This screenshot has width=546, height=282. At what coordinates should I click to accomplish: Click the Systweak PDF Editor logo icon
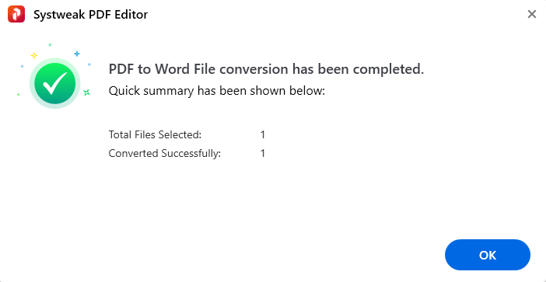point(16,14)
